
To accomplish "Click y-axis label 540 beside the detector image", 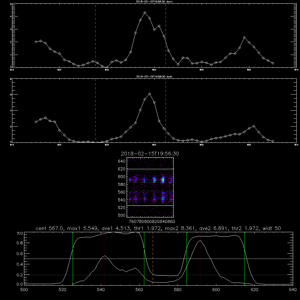I will tap(122, 200).
